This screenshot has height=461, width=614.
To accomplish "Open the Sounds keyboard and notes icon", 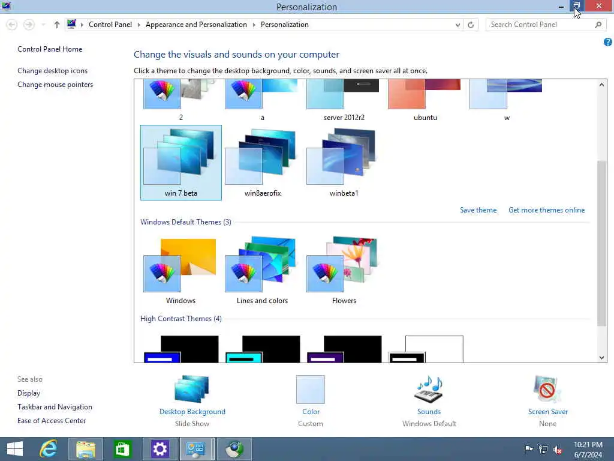I will coord(429,389).
